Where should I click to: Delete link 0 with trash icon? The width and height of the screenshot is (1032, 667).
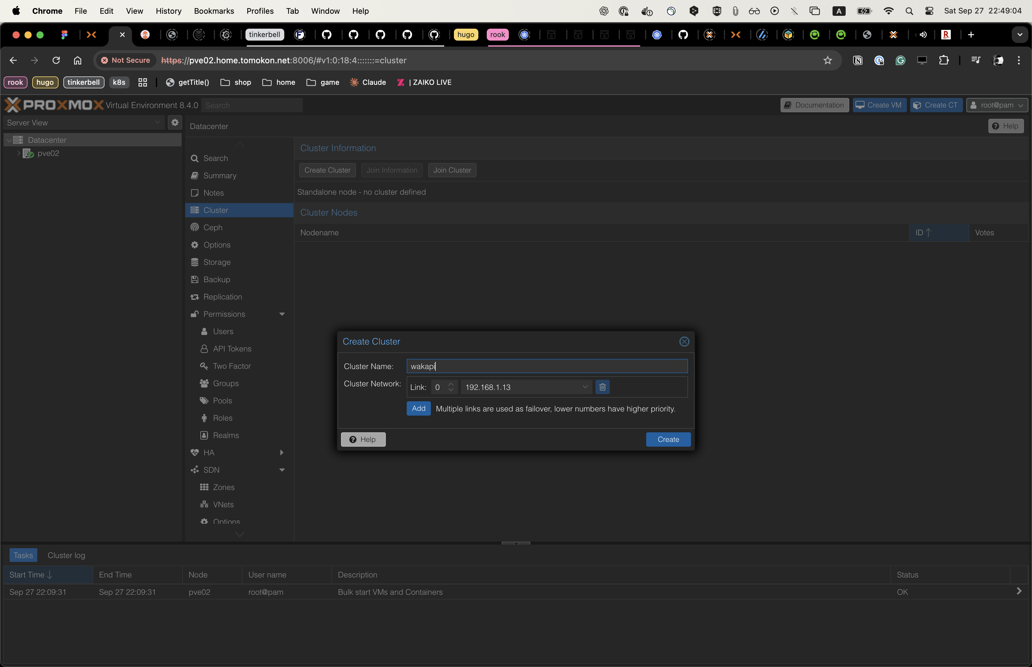602,387
